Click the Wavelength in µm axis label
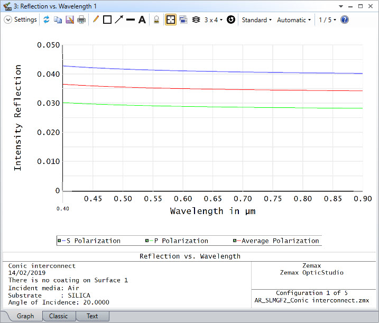 pos(212,211)
